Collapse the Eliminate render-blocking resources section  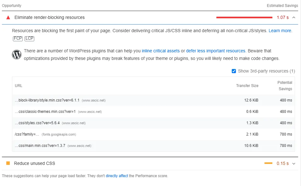tap(294, 18)
